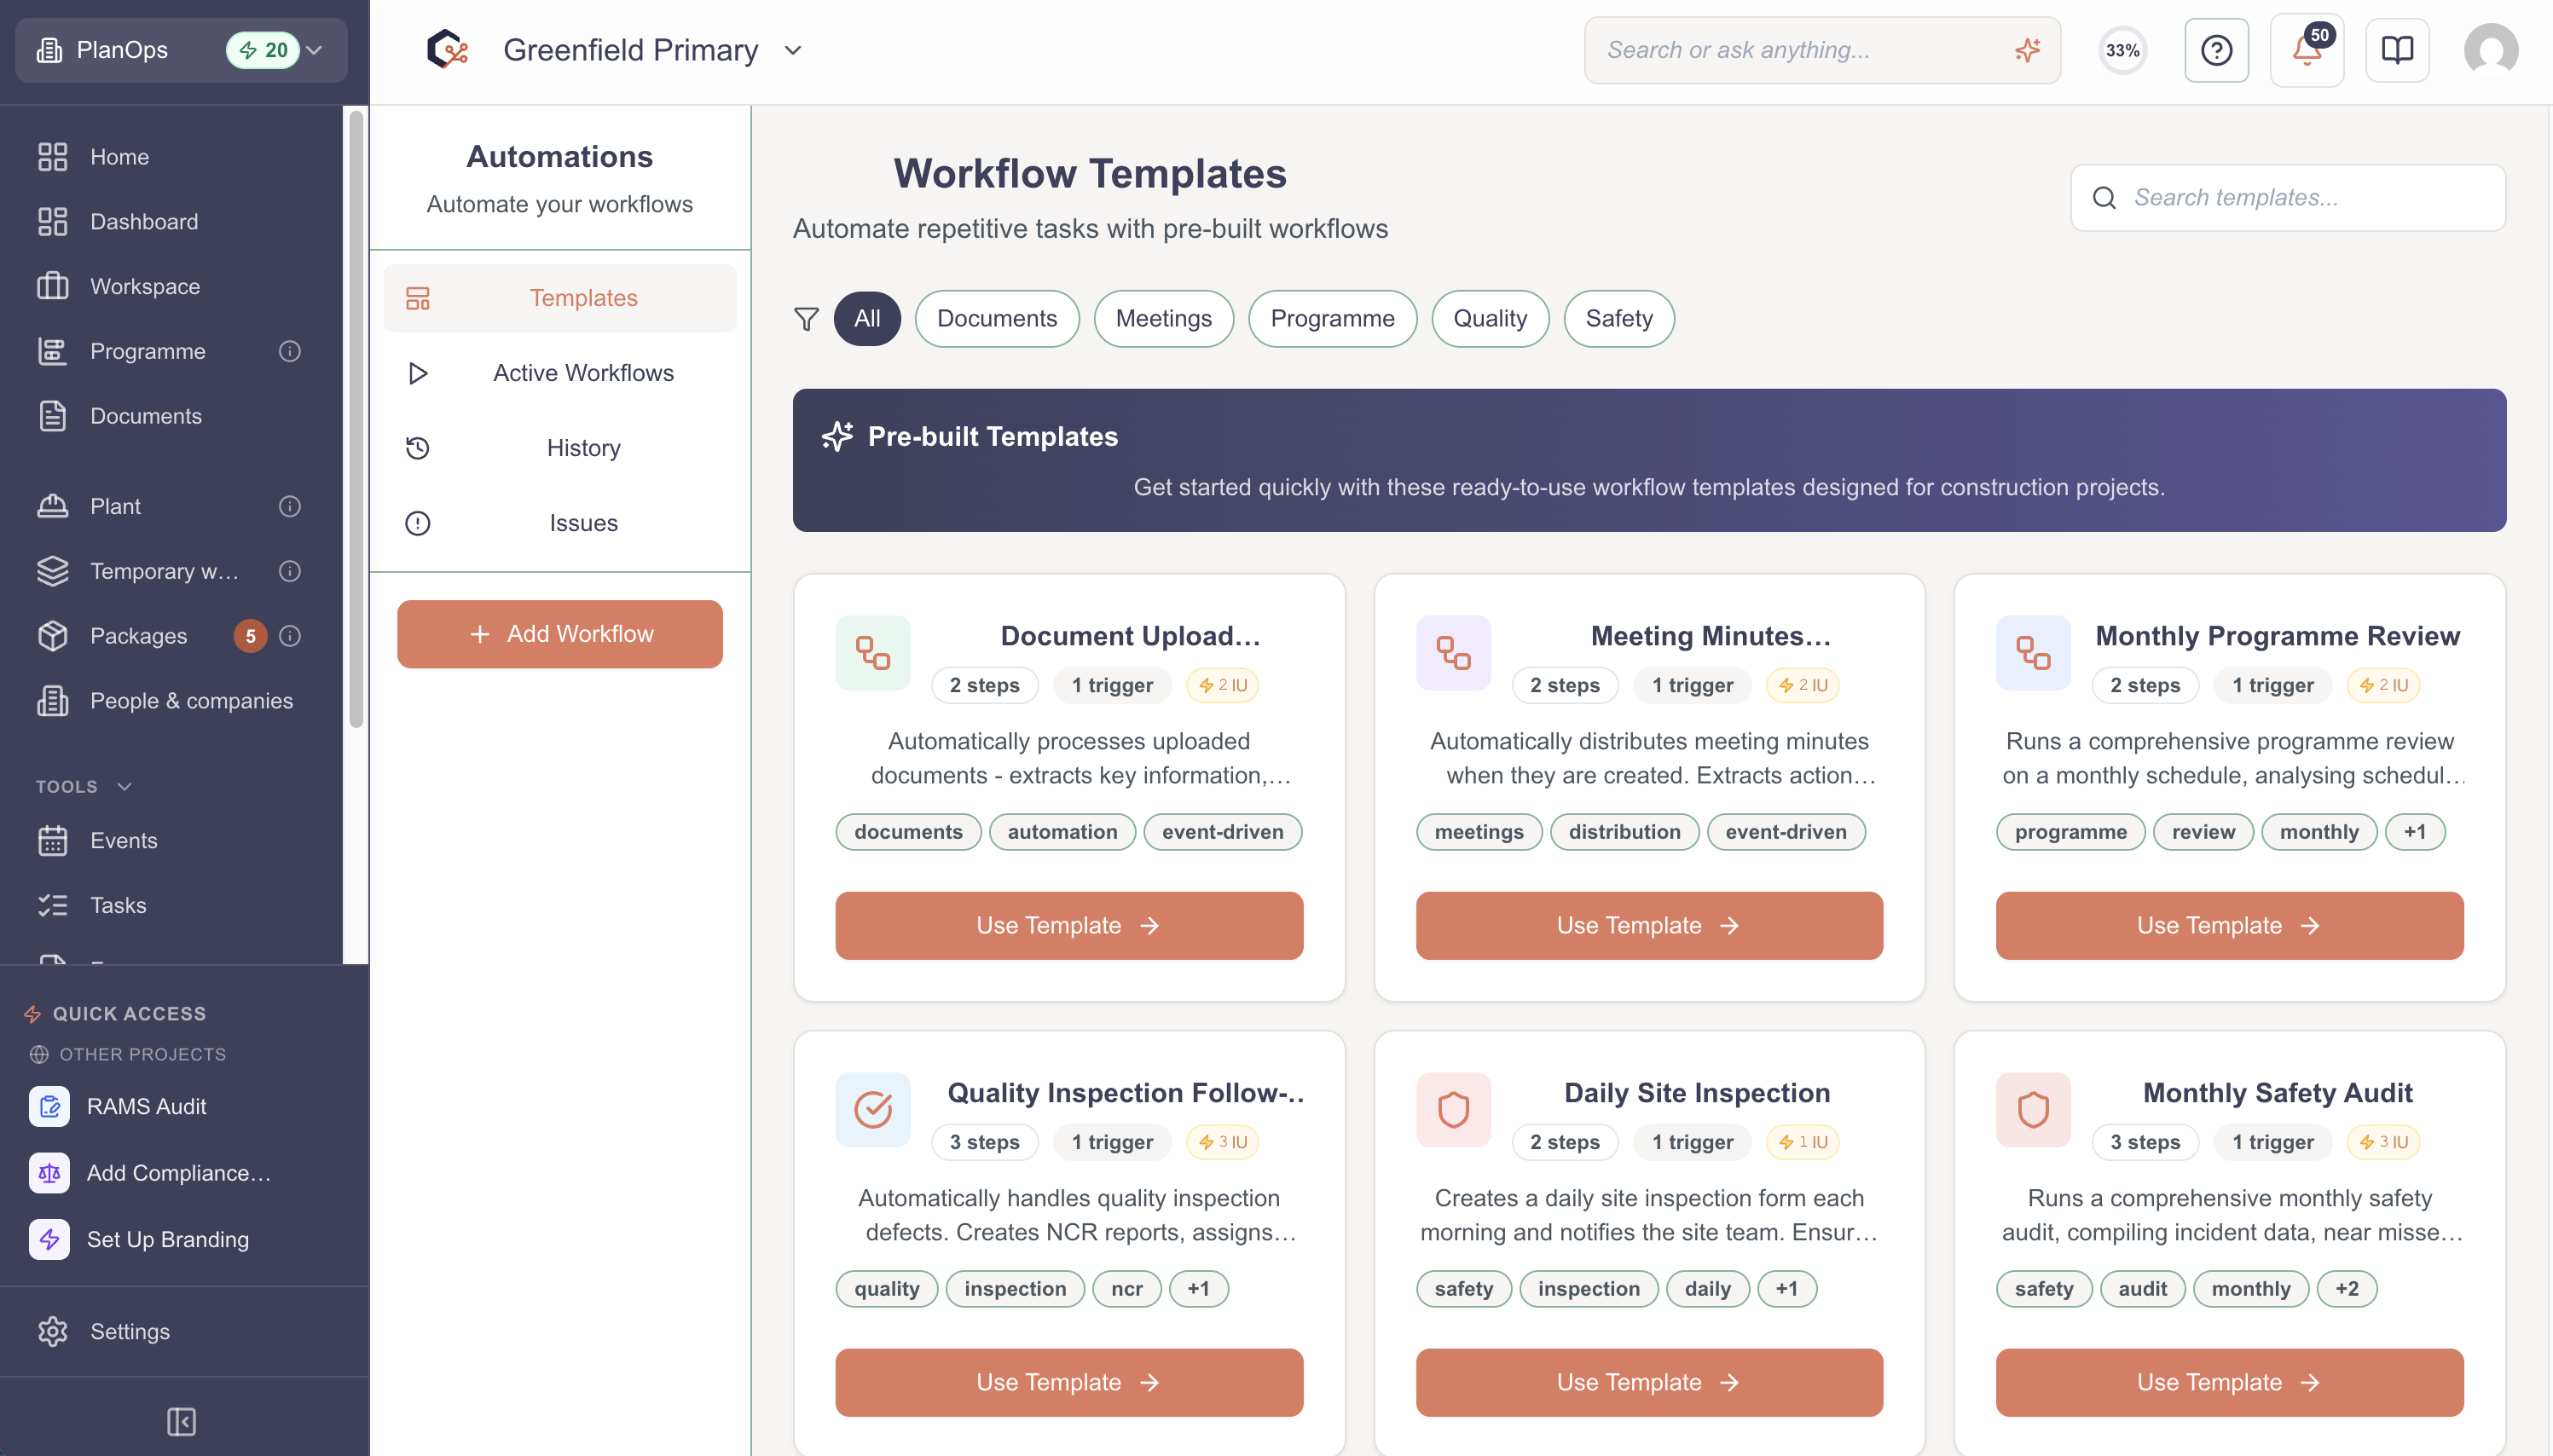Go to Workspace in sidebar

point(170,287)
